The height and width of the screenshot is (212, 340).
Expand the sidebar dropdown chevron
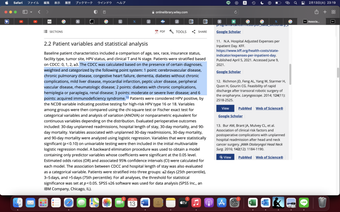click(x=31, y=12)
